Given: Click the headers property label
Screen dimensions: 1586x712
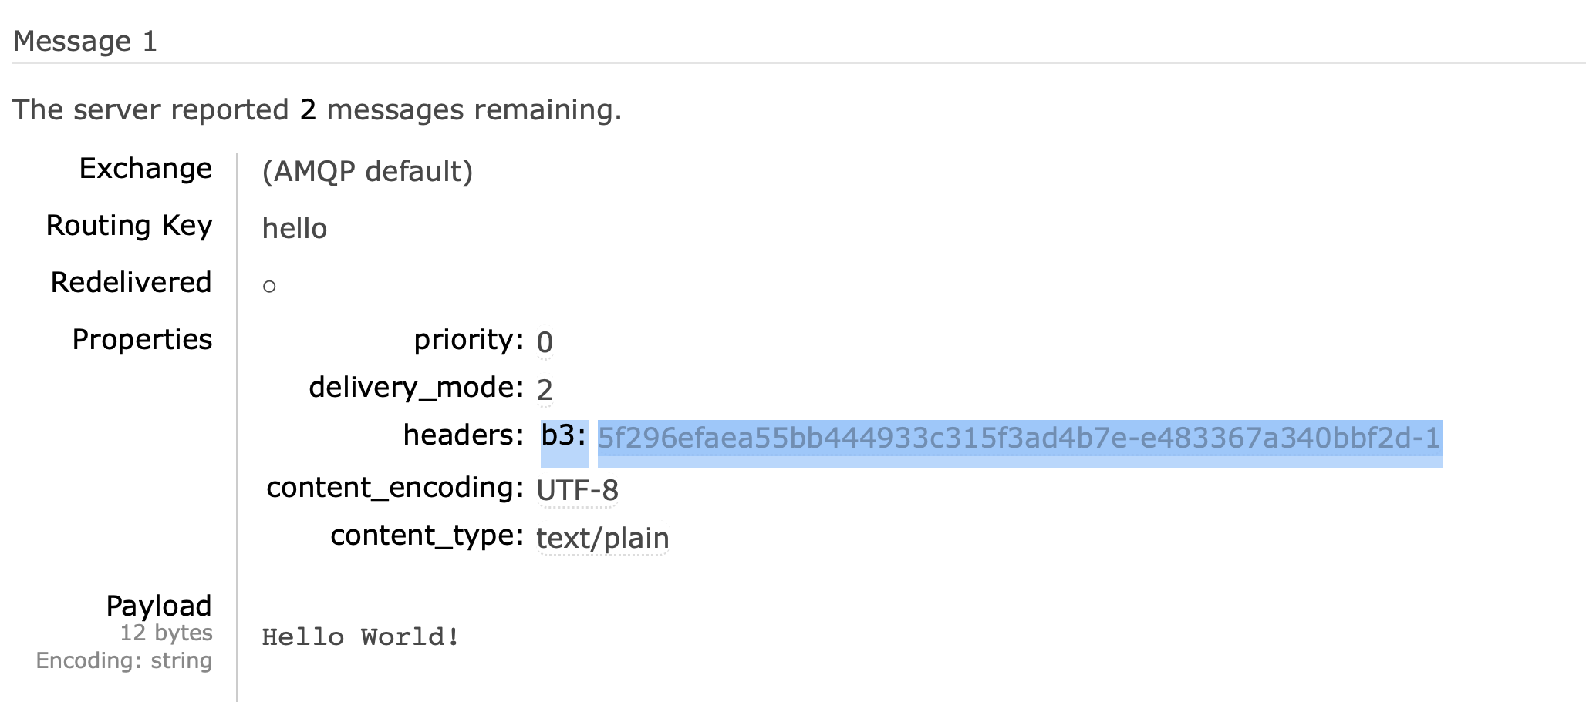Looking at the screenshot, I should click(x=464, y=435).
